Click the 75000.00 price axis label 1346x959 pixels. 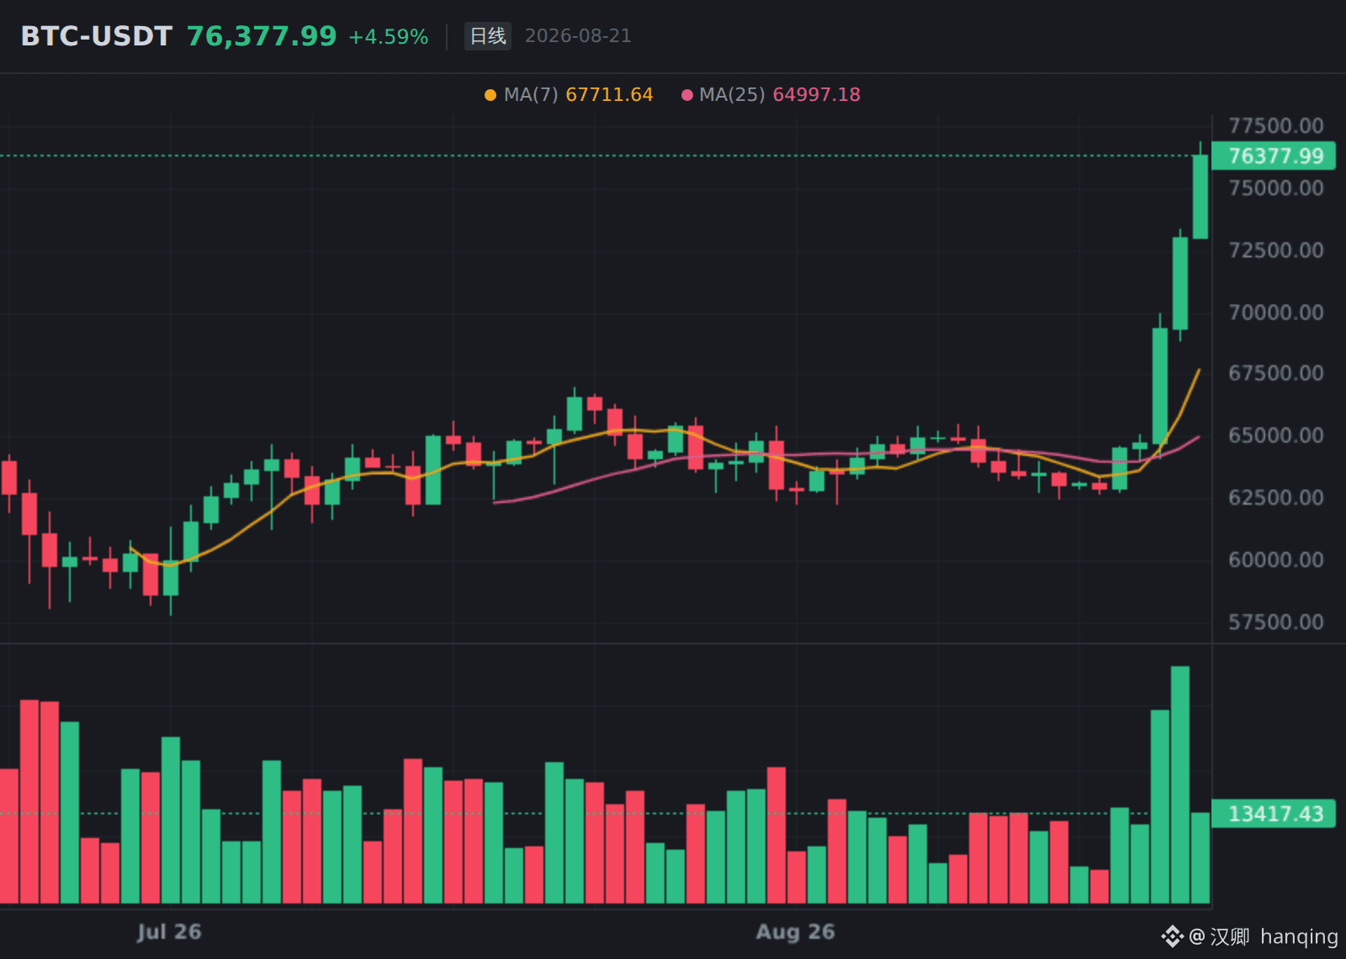point(1276,188)
